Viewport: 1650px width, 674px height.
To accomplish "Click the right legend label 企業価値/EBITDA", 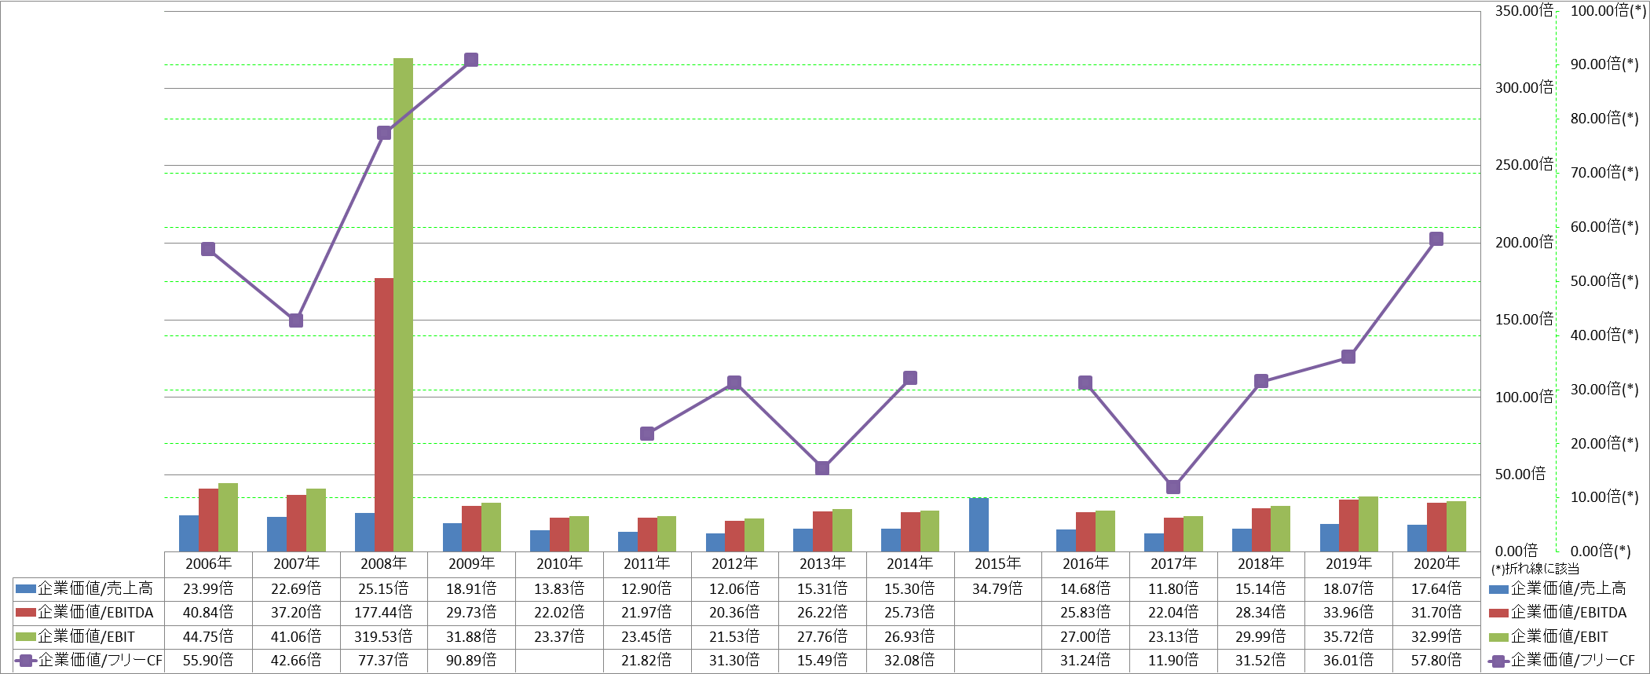I will pyautogui.click(x=1569, y=613).
